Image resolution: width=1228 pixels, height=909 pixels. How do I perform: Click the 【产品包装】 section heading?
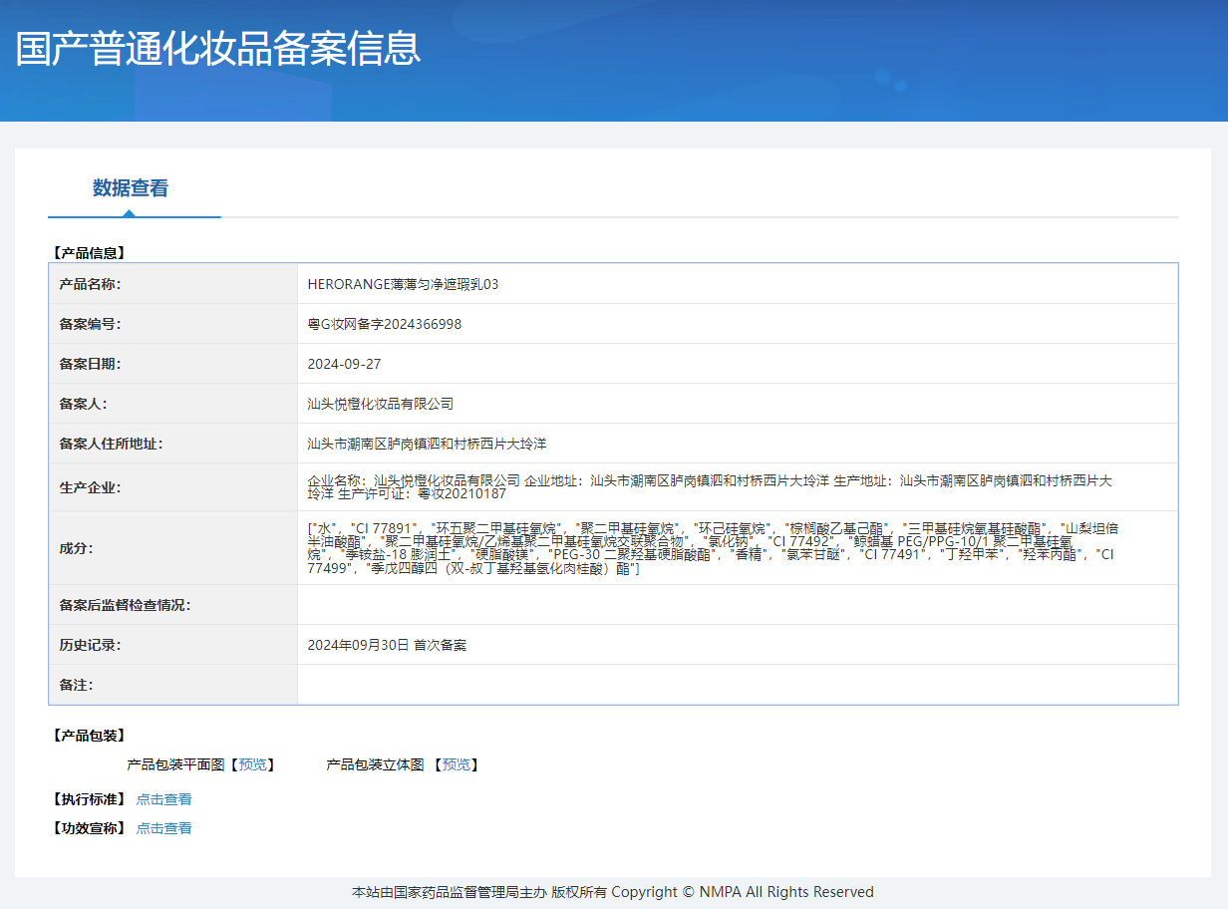pos(89,736)
